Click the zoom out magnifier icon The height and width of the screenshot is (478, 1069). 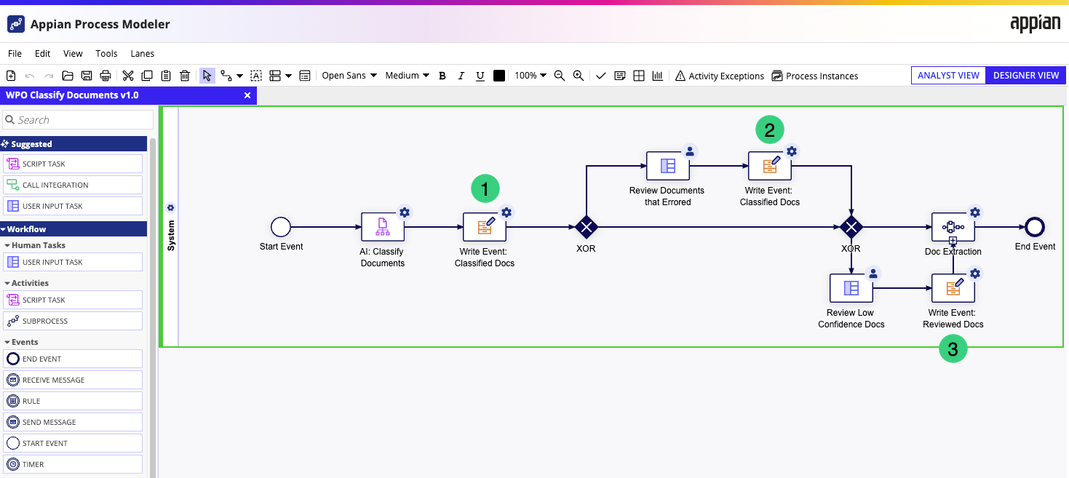pyautogui.click(x=560, y=76)
